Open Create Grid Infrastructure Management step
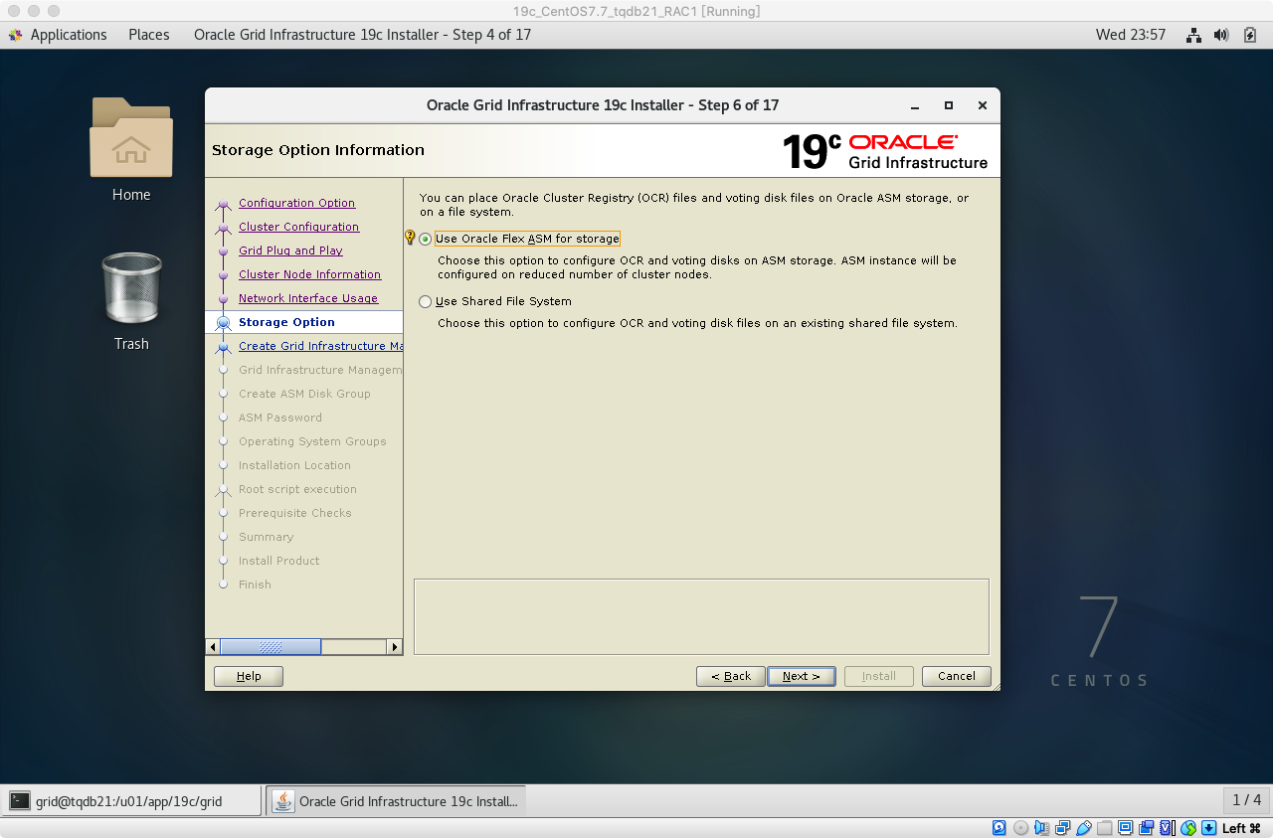The image size is (1273, 838). tap(320, 346)
